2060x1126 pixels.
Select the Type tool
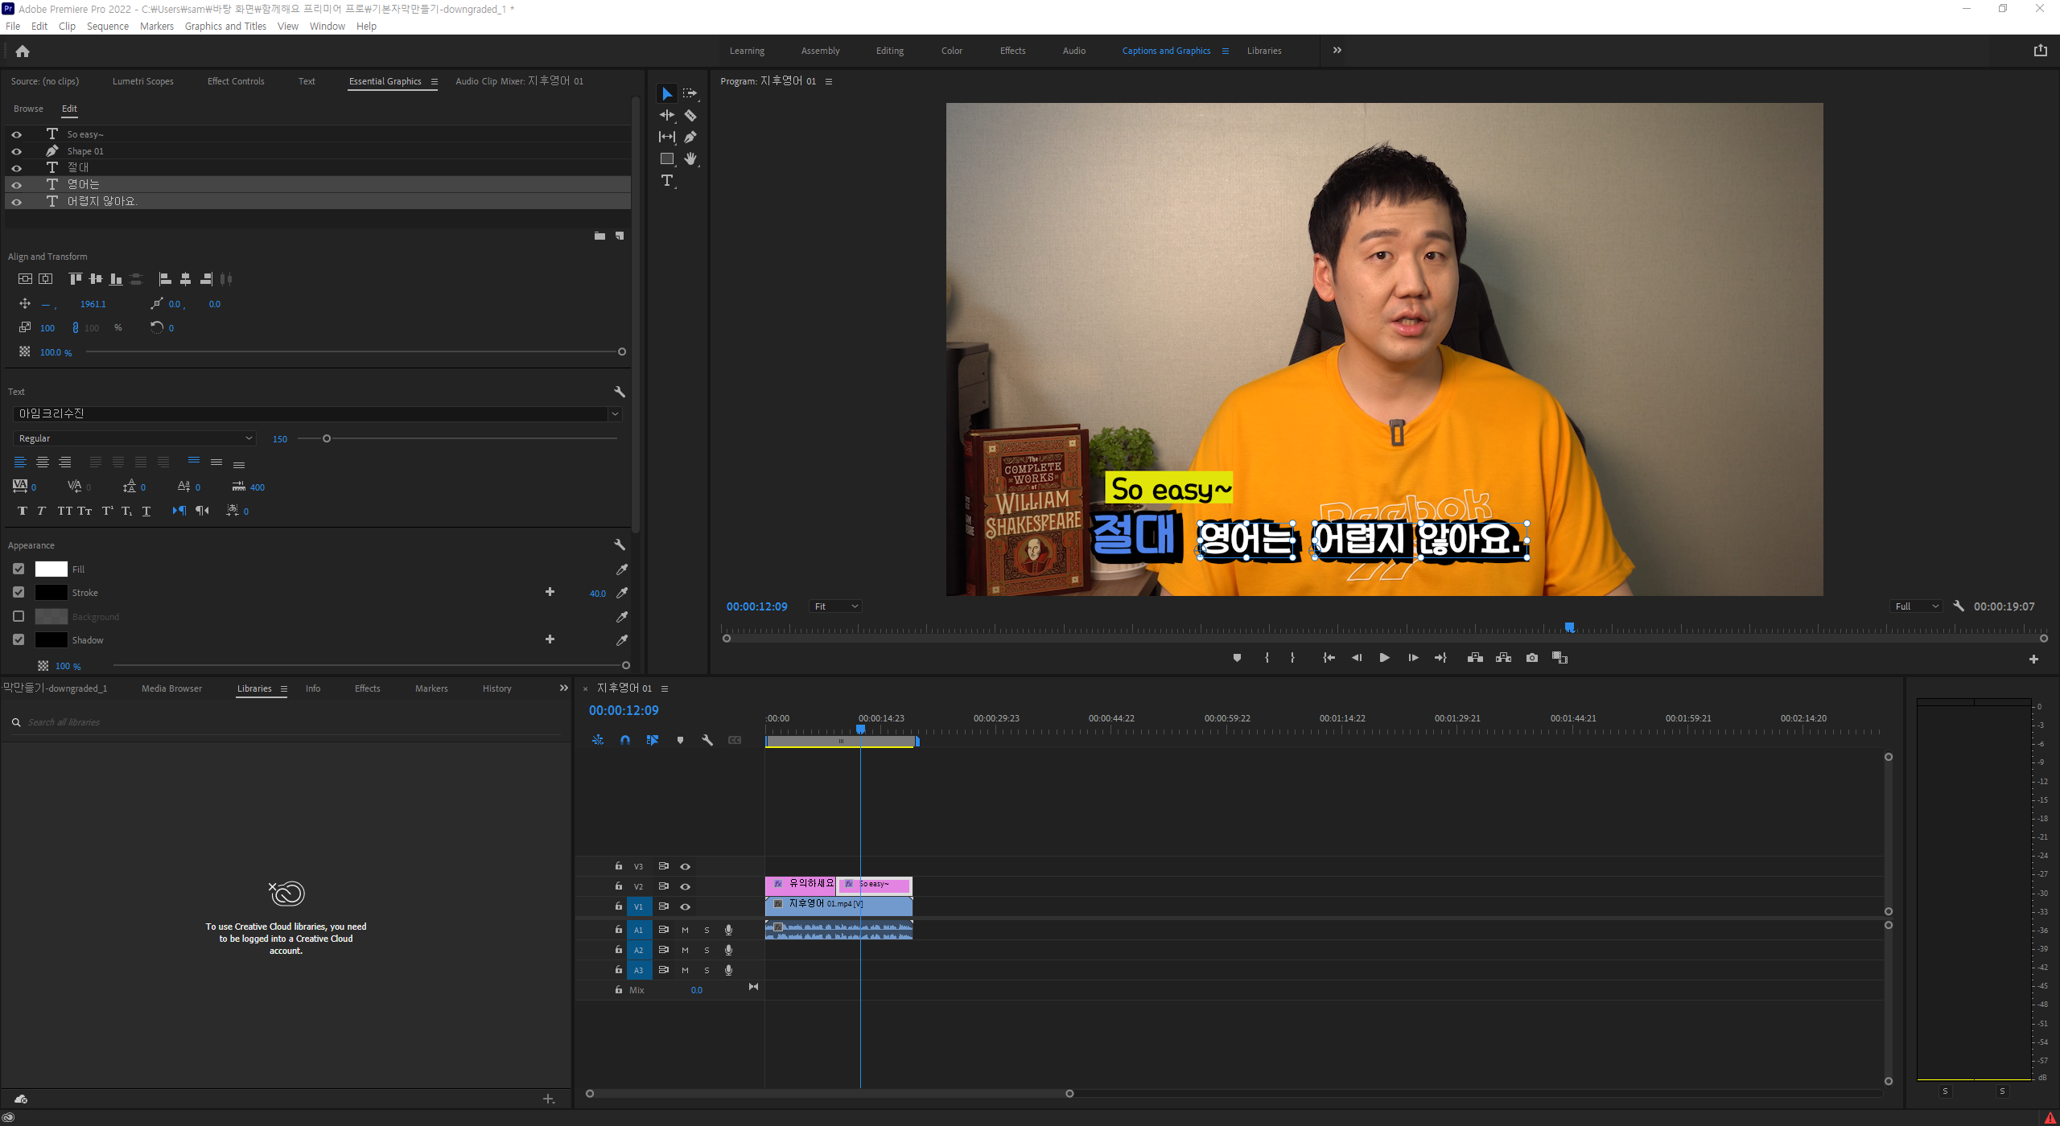(x=667, y=181)
